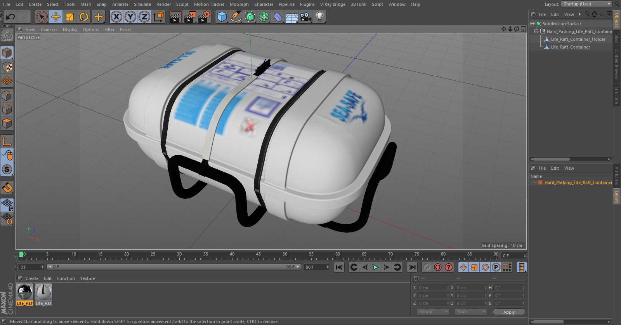Image resolution: width=621 pixels, height=325 pixels.
Task: Open the Scale mode dropdown
Action: [470, 312]
